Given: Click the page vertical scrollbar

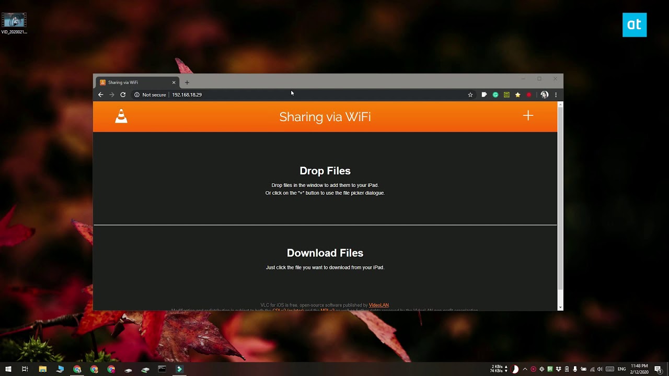Looking at the screenshot, I should point(560,198).
